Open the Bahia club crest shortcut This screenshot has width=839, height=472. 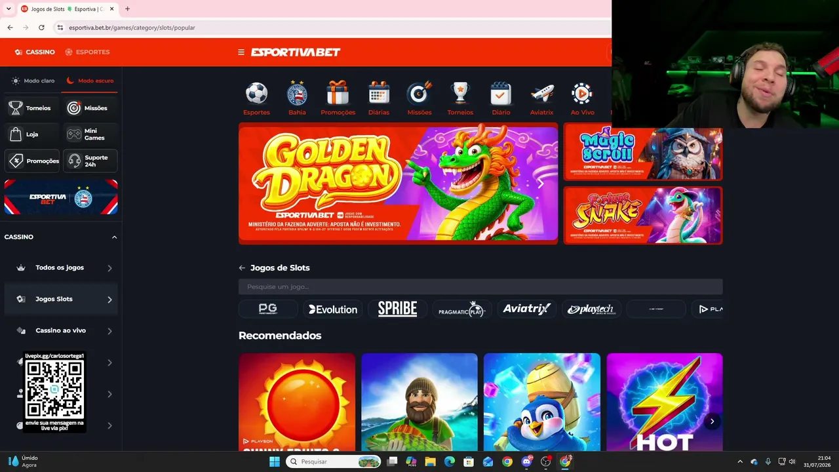pyautogui.click(x=297, y=98)
